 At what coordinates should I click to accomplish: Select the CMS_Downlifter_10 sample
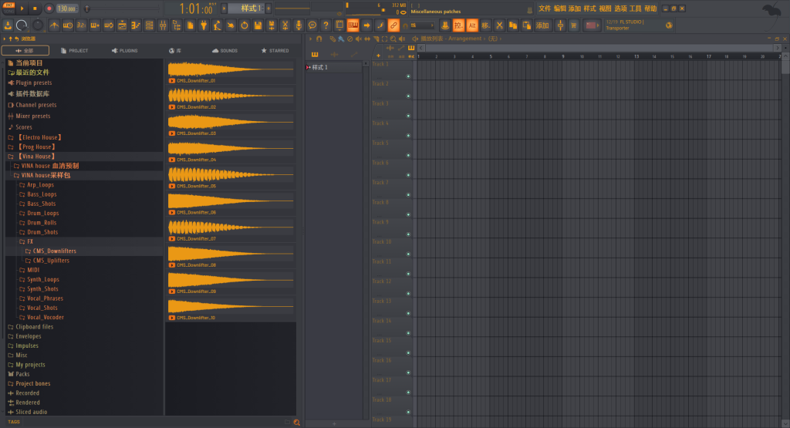coord(231,308)
